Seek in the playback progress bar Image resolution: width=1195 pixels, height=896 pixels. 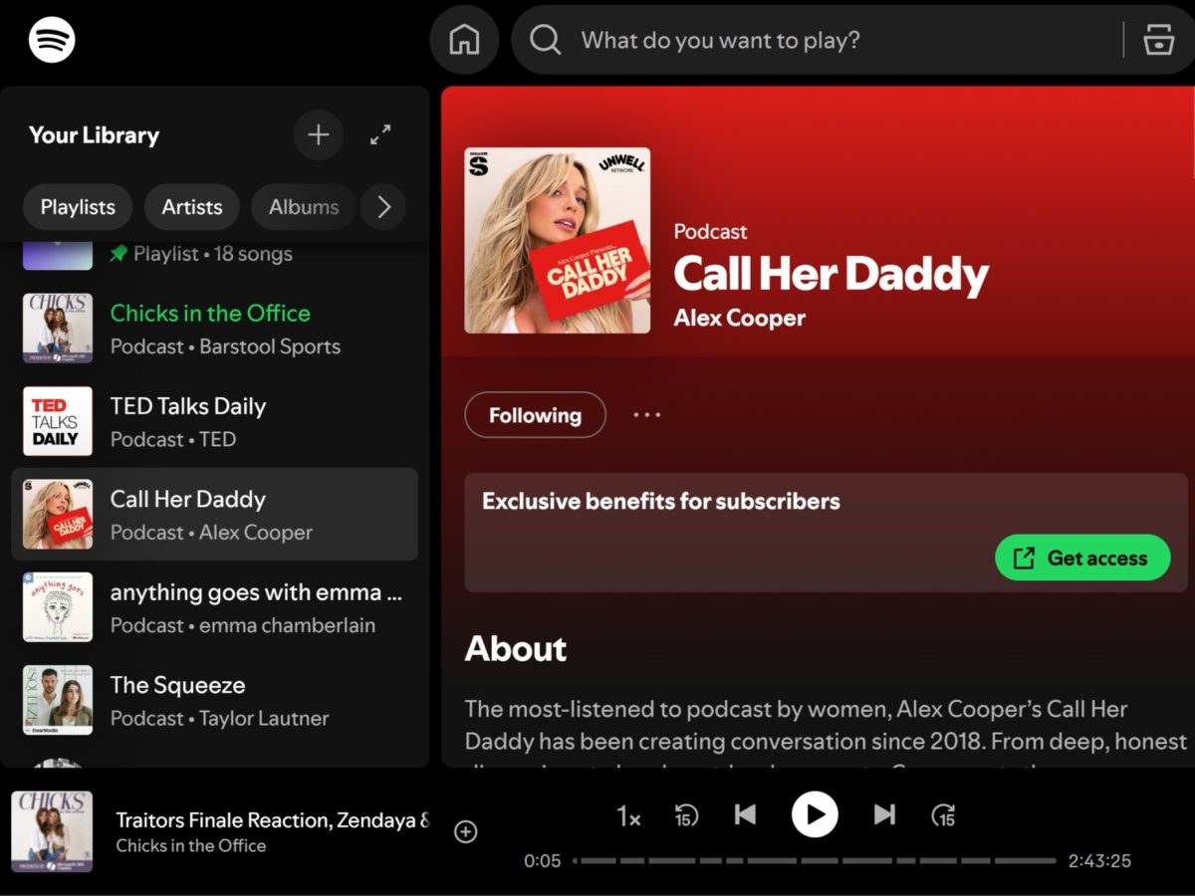[x=816, y=860]
